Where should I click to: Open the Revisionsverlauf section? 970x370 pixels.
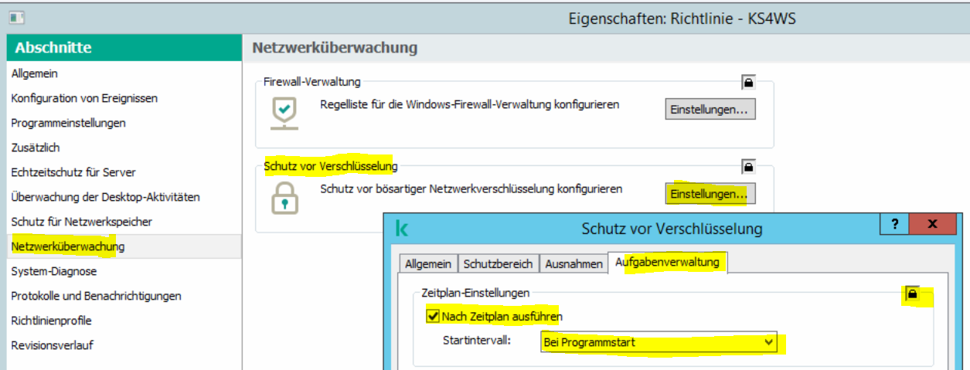[124, 345]
